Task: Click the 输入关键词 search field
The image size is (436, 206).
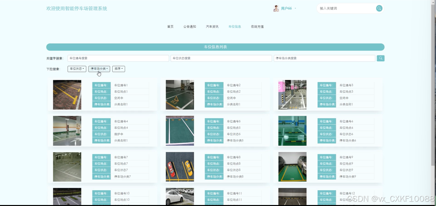Action: [x=346, y=9]
